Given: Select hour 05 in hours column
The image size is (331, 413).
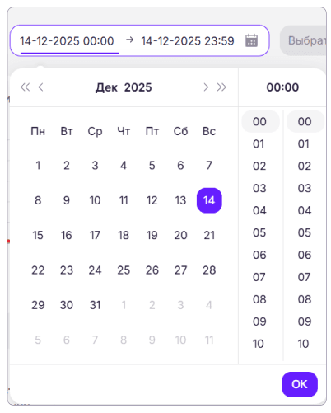Looking at the screenshot, I should [x=259, y=232].
